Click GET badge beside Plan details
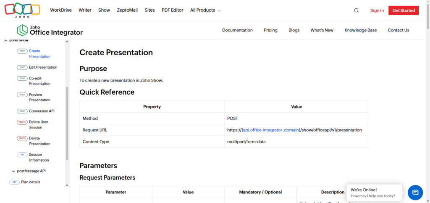The image size is (430, 203). [x=15, y=182]
